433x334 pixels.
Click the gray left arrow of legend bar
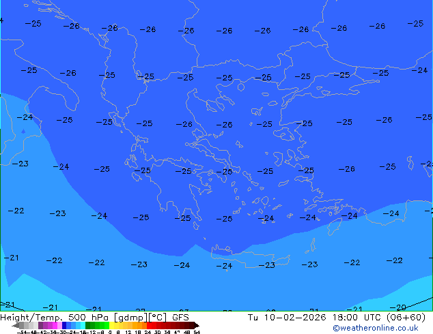click(x=16, y=325)
